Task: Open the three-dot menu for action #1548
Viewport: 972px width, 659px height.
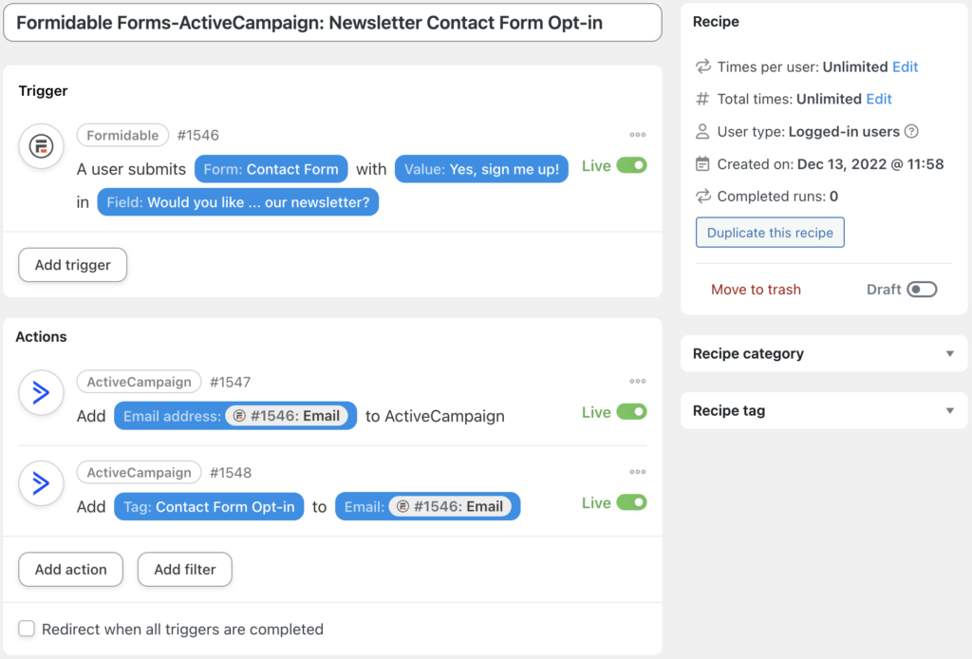Action: click(637, 472)
